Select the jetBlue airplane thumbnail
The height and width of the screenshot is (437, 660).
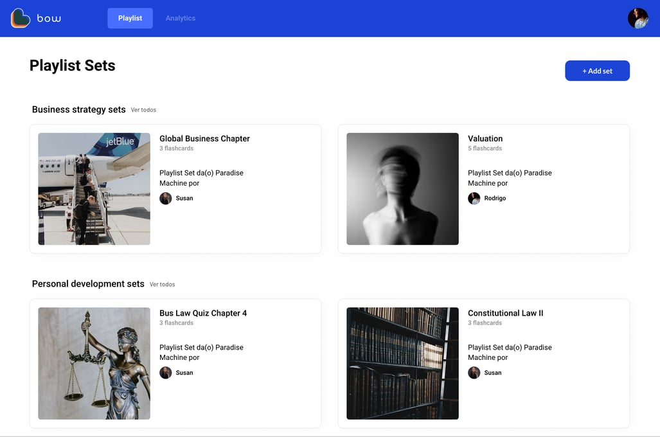click(x=94, y=189)
